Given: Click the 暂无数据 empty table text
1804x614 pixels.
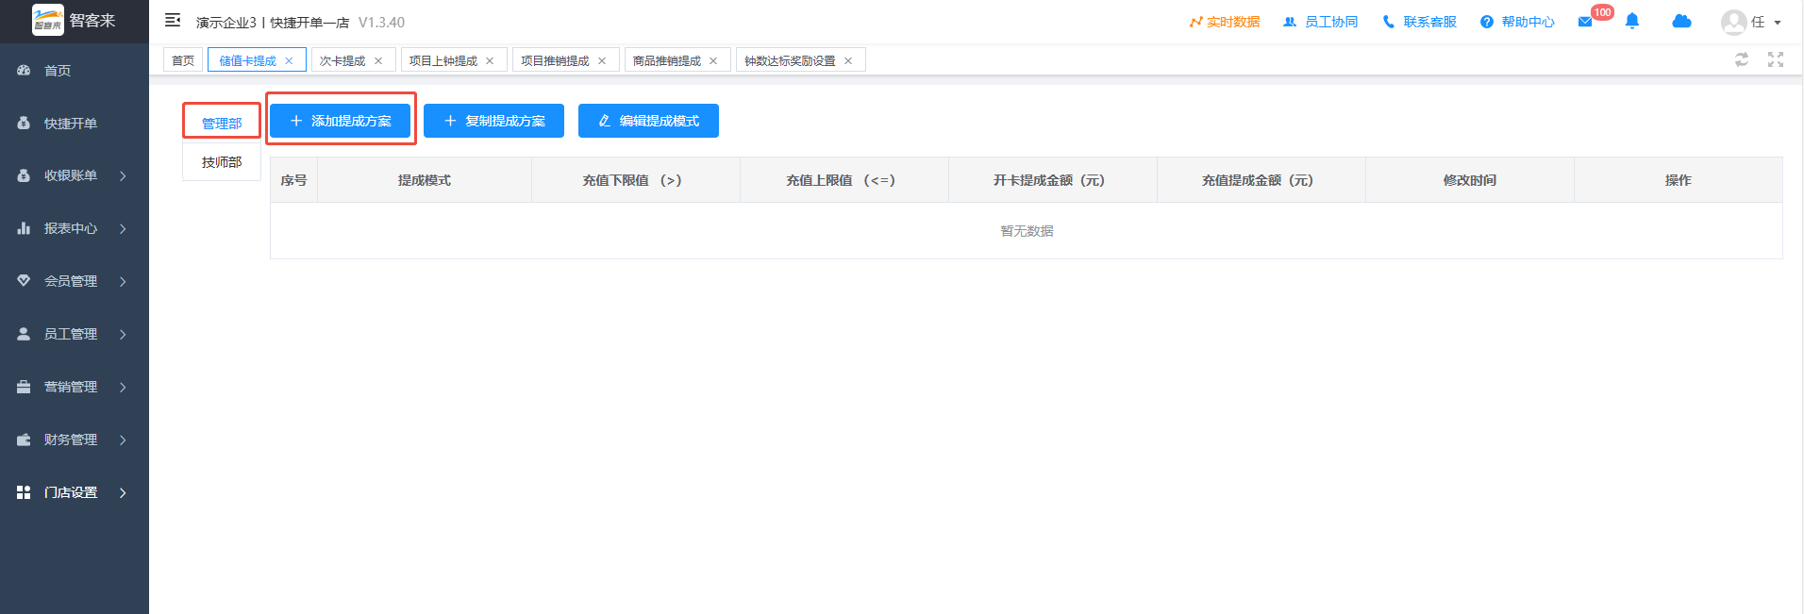Looking at the screenshot, I should coord(1027,231).
